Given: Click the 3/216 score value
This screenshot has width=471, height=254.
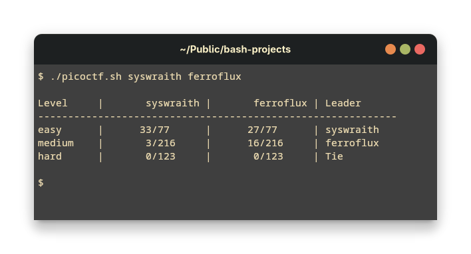Looking at the screenshot, I should (160, 143).
